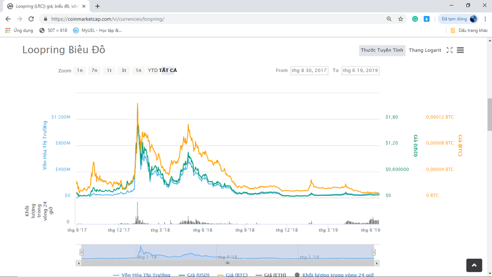The height and width of the screenshot is (277, 492).
Task: Switch chart to Thang Logarit scale
Action: pyautogui.click(x=425, y=50)
